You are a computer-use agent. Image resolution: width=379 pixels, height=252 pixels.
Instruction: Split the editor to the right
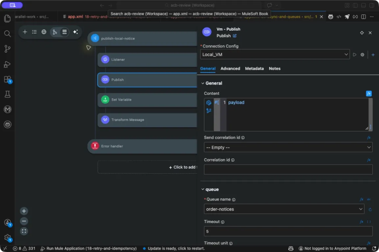(x=363, y=17)
